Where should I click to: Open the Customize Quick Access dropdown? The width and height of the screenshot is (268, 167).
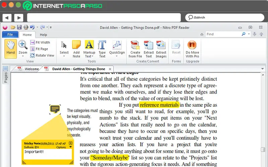51,27
